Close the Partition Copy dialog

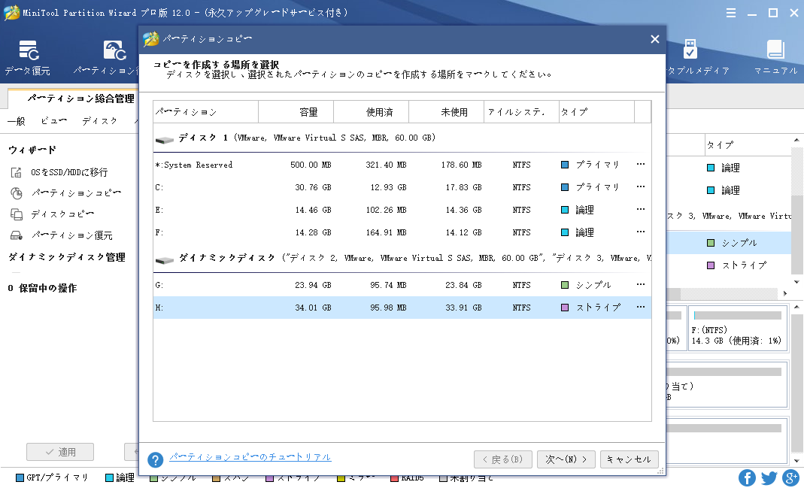(x=654, y=39)
